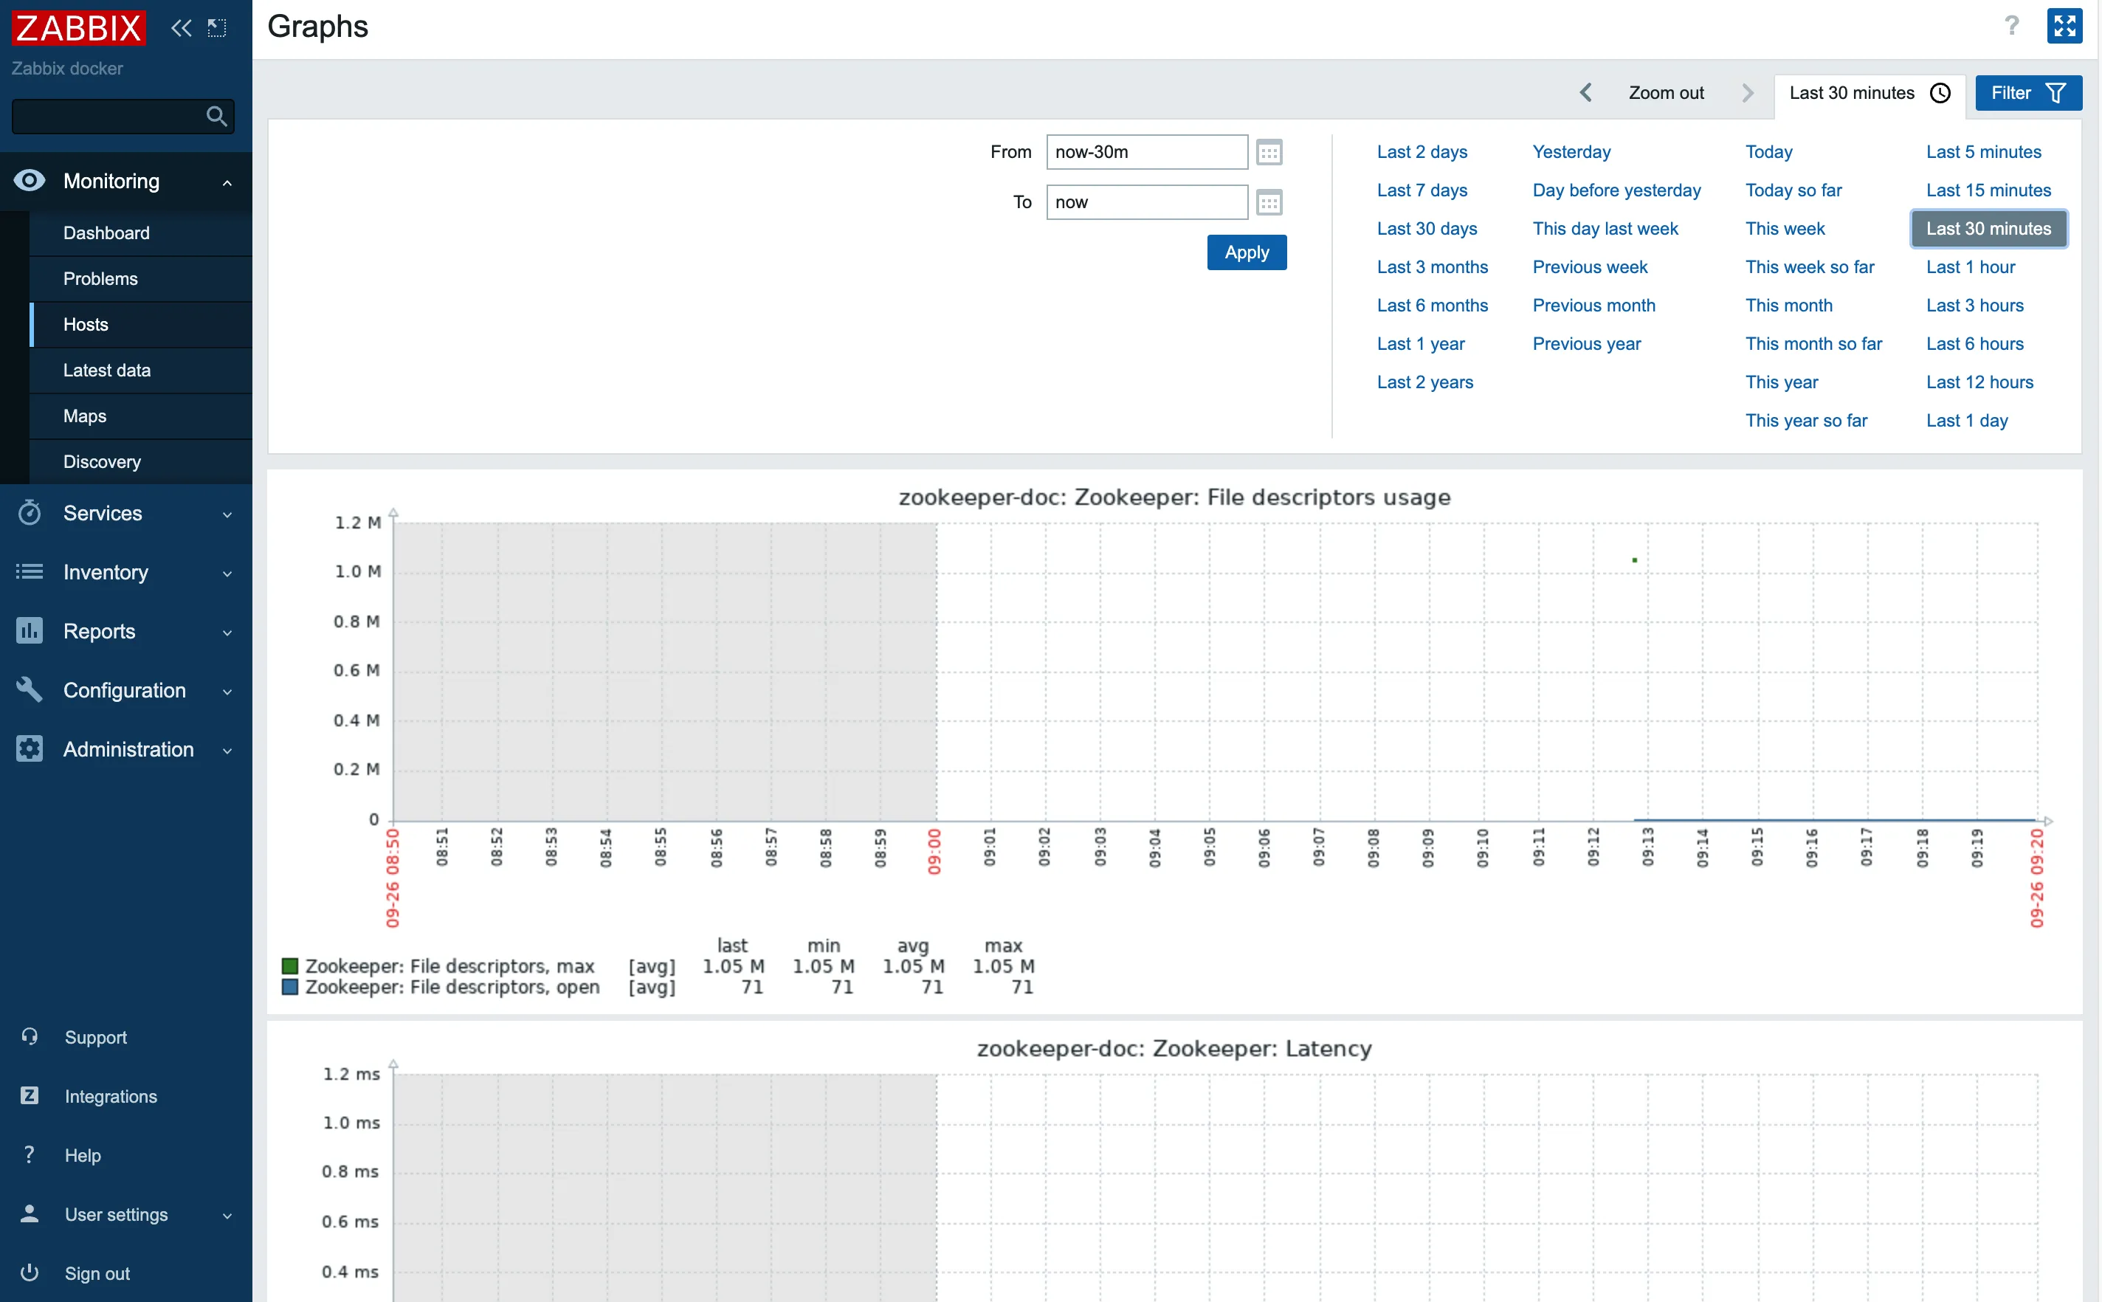The height and width of the screenshot is (1302, 2102).
Task: Enter kiosk mode via fullscreen icon
Action: coord(2064,26)
